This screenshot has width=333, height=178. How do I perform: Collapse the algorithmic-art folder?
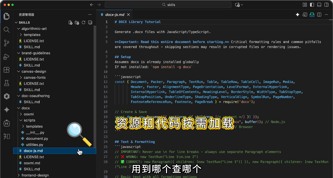click(x=34, y=29)
